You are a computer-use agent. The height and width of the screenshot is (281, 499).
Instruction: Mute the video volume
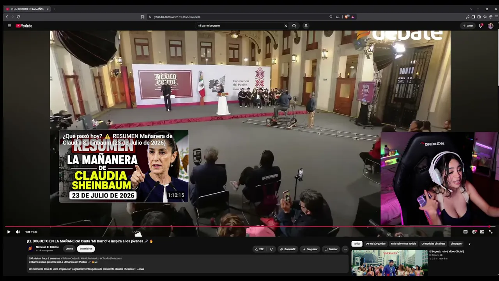tap(18, 232)
